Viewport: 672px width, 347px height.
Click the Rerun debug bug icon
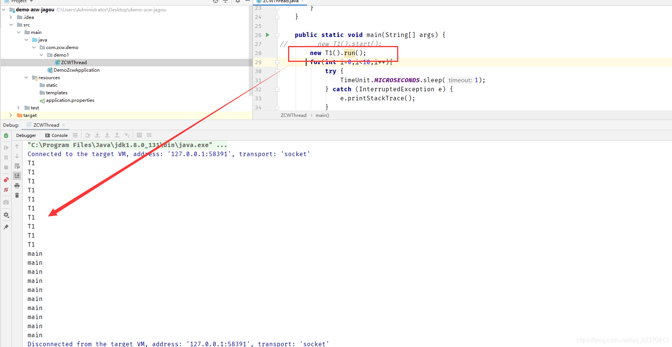(x=6, y=135)
